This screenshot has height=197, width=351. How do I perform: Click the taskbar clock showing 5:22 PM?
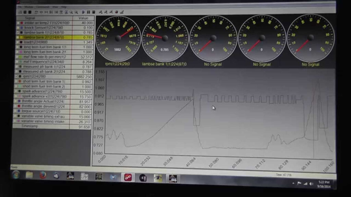tap(324, 184)
